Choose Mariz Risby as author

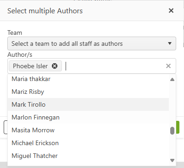(88, 92)
